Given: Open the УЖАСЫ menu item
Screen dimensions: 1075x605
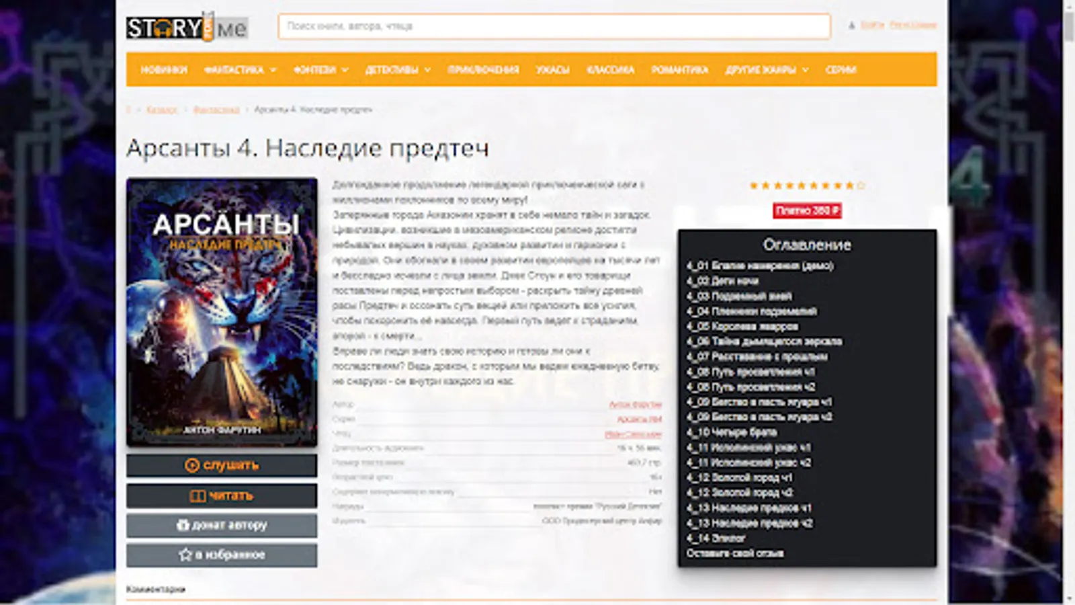Looking at the screenshot, I should tap(553, 70).
